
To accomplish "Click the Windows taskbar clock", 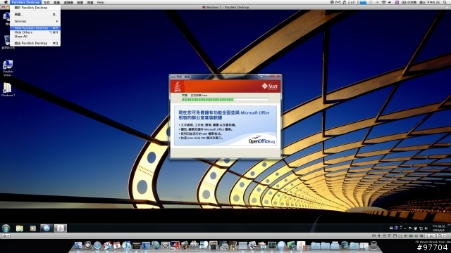I will coord(438,228).
